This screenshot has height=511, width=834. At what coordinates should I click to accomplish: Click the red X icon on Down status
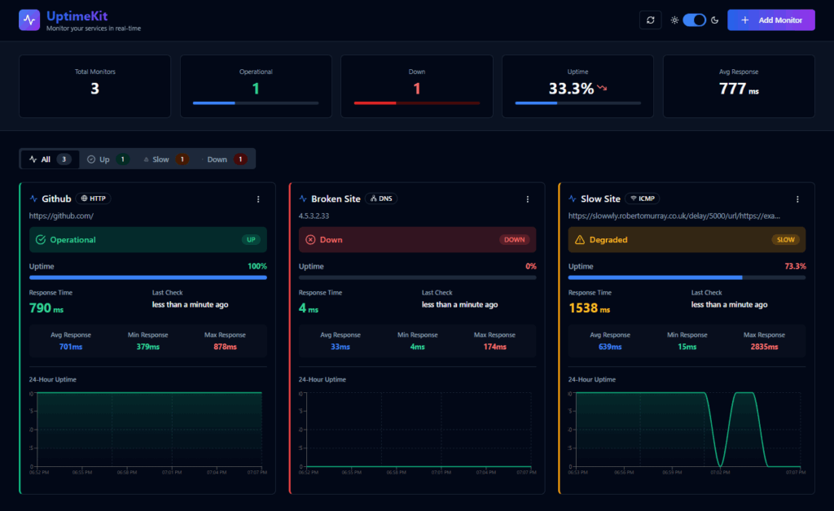(x=309, y=240)
